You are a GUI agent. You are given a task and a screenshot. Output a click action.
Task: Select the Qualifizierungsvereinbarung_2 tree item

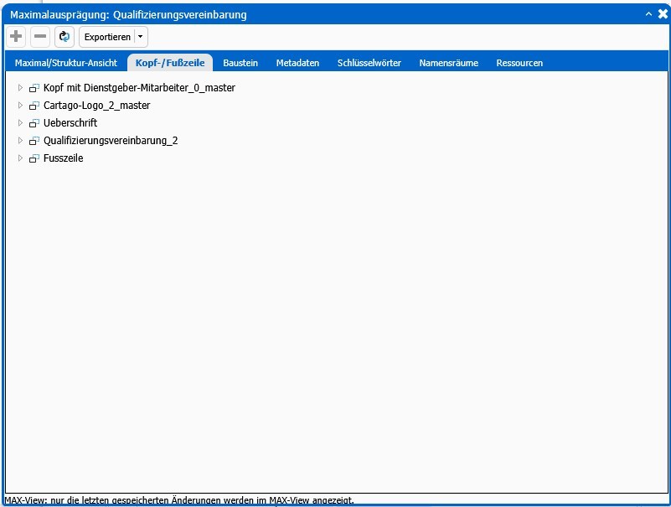pos(110,141)
